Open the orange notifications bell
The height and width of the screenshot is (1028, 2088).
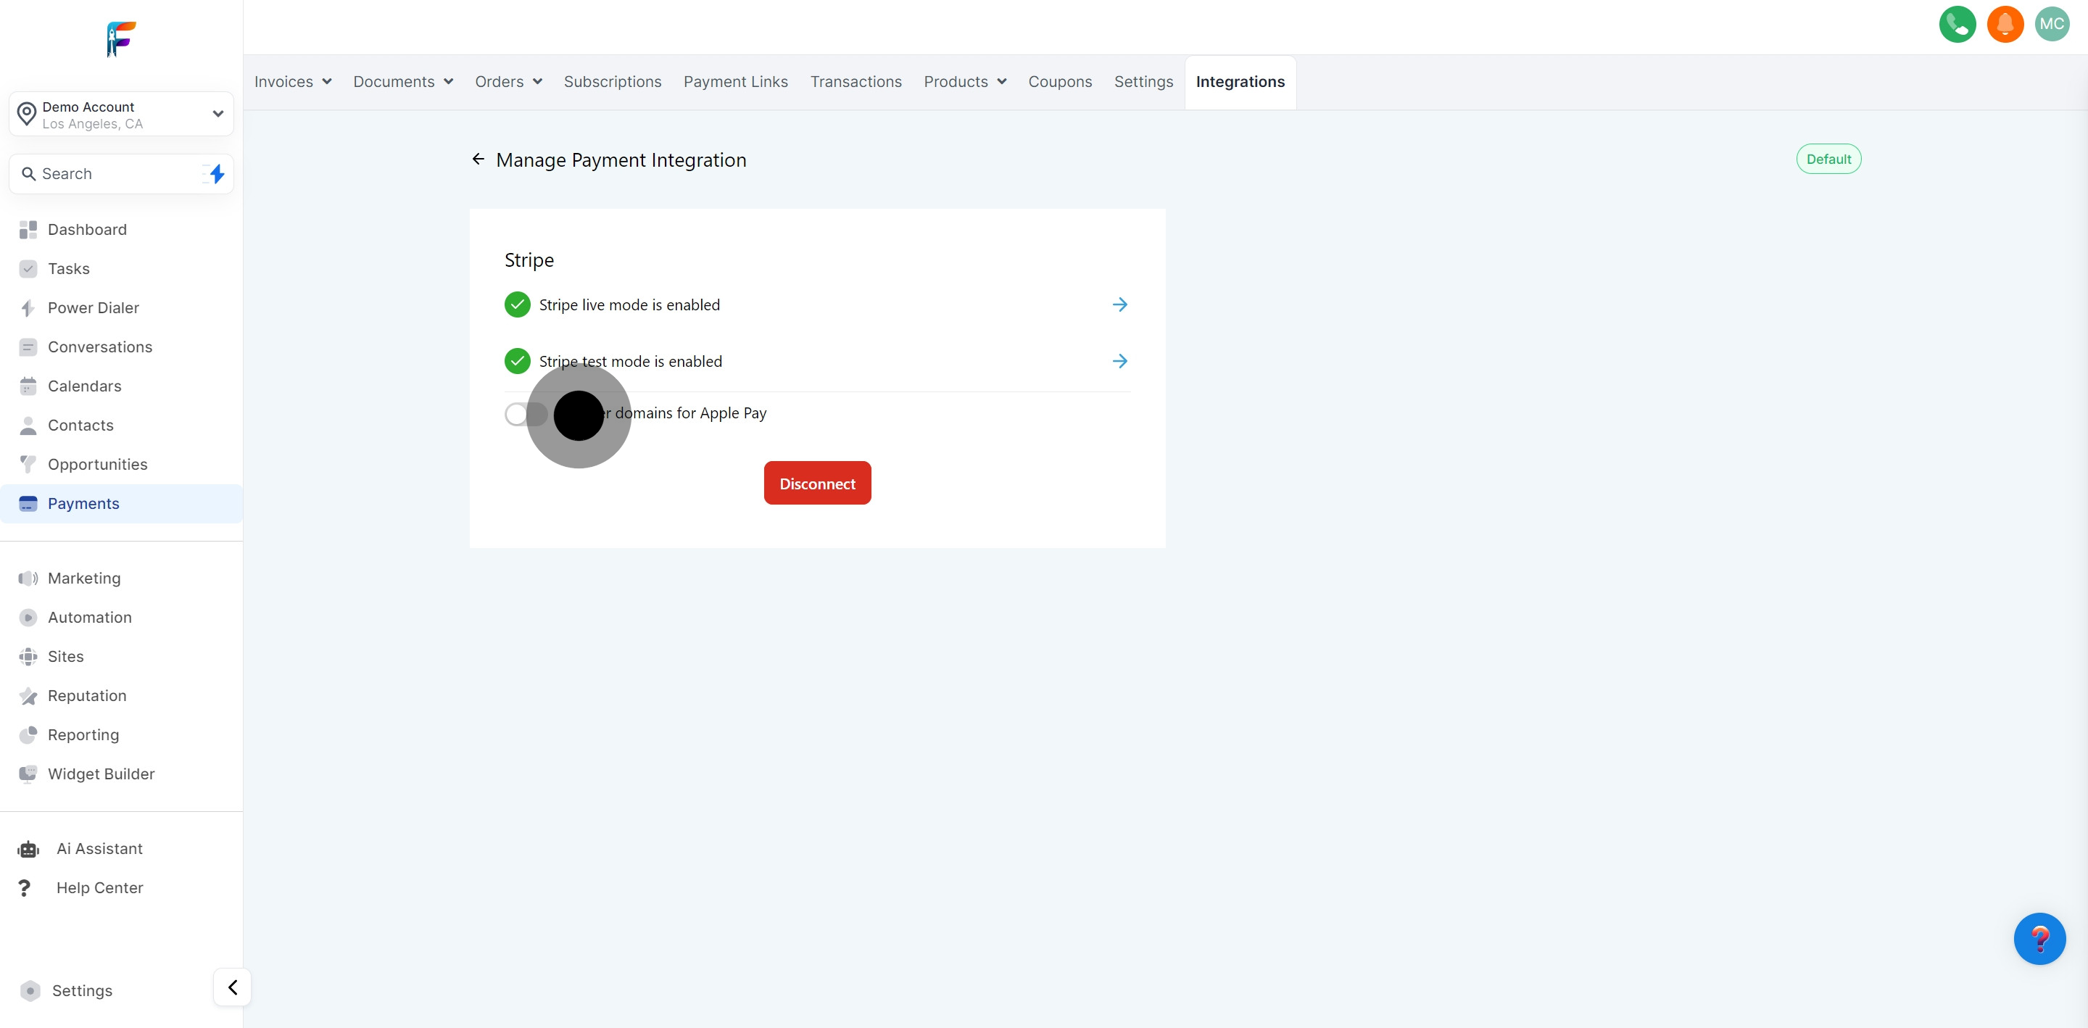tap(2005, 25)
